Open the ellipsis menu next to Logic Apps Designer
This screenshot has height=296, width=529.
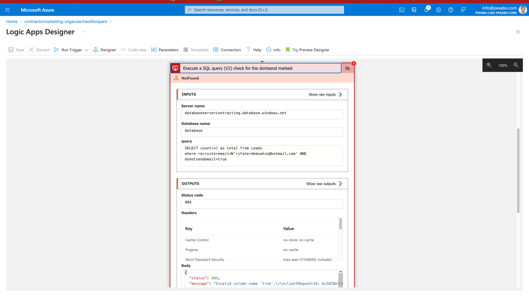tap(84, 32)
